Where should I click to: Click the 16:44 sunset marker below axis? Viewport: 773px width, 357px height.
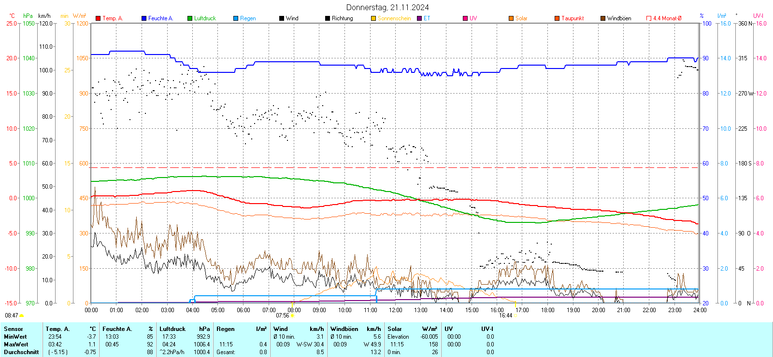pos(505,316)
